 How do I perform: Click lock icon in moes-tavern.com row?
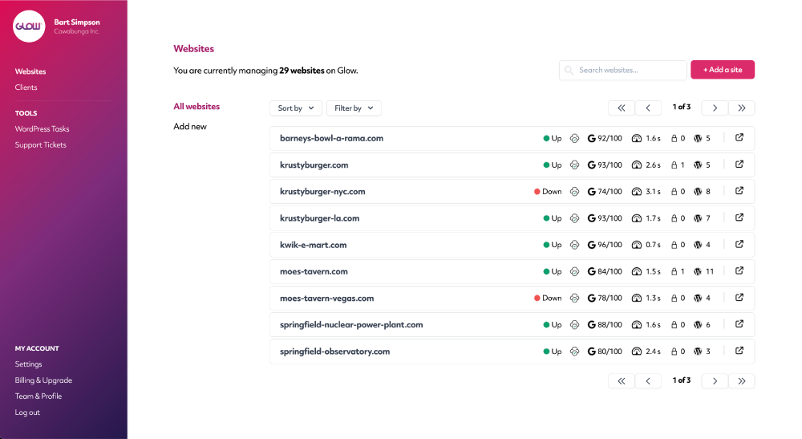pos(674,271)
